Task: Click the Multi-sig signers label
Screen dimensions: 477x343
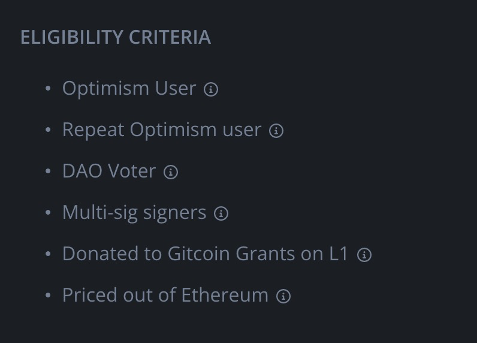Action: [x=134, y=212]
